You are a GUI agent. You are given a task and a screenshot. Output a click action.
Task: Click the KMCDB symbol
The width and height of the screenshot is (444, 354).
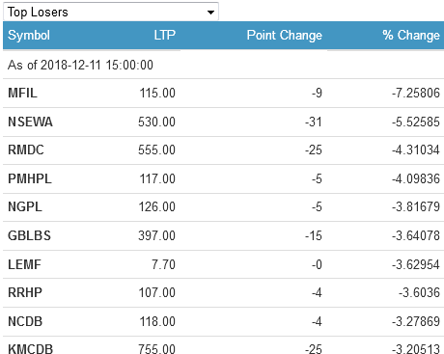coord(30,349)
